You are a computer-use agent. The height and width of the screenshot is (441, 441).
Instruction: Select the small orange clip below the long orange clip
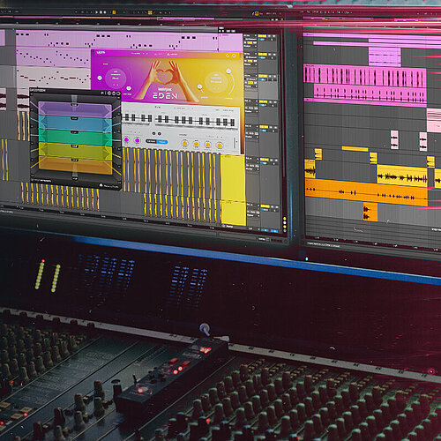click(x=370, y=212)
